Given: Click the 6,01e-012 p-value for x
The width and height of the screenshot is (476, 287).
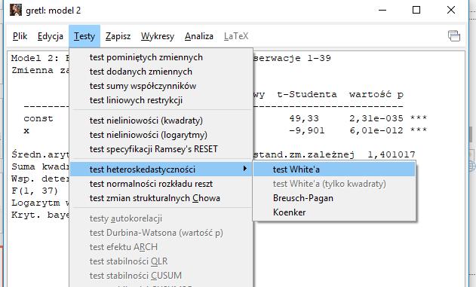Looking at the screenshot, I should (376, 130).
